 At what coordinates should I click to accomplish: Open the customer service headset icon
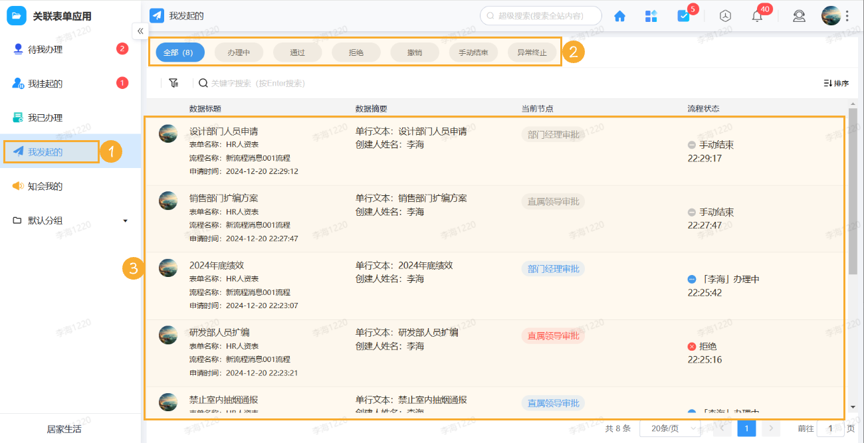click(799, 15)
